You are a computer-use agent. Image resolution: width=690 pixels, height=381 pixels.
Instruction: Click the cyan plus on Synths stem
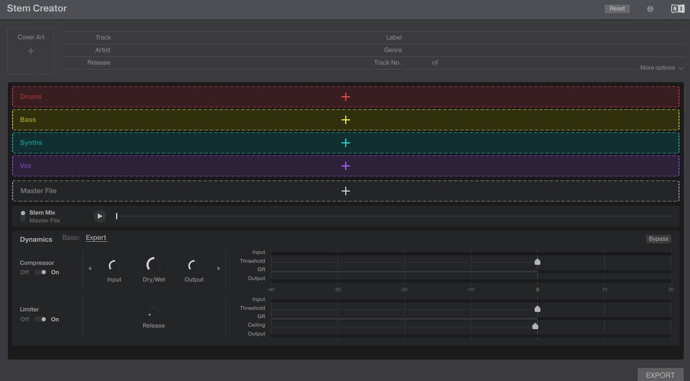click(x=345, y=143)
